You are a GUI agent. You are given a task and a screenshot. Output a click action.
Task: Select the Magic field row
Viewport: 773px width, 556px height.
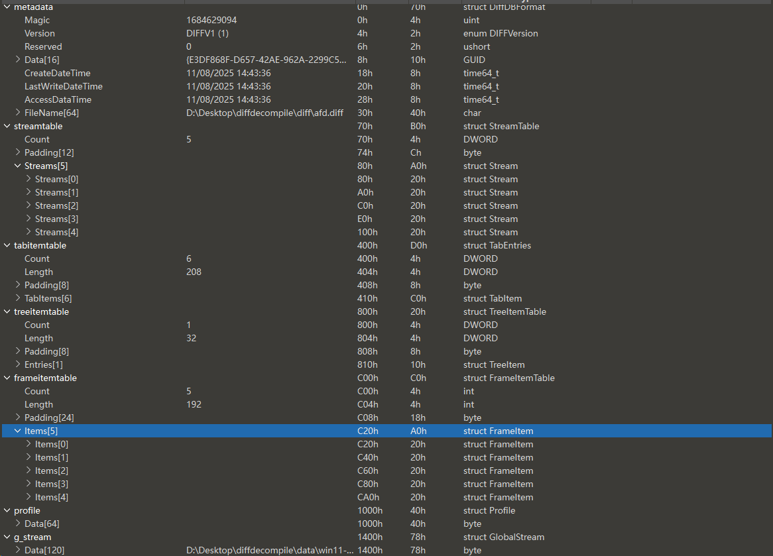tap(37, 20)
